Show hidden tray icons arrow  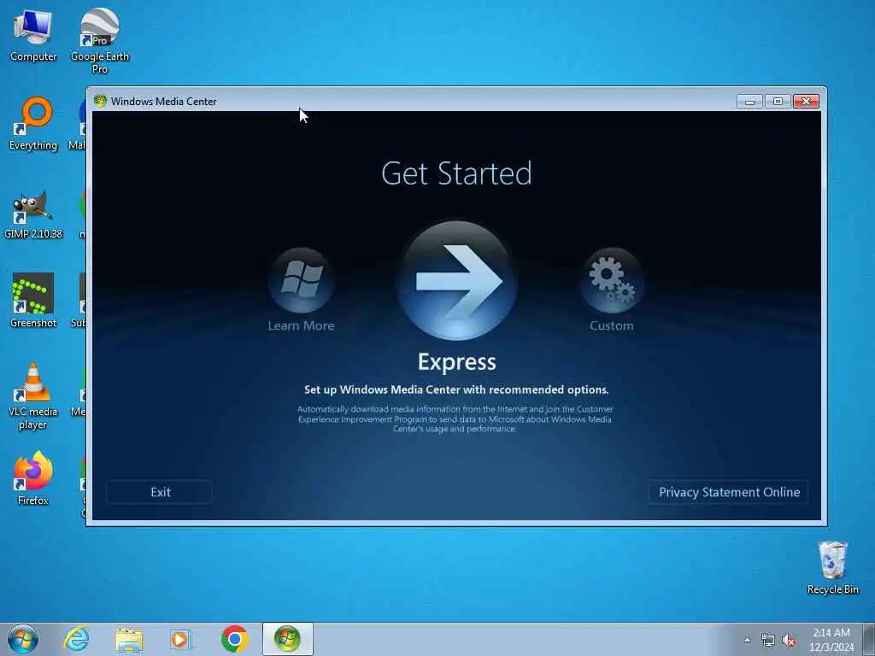747,641
